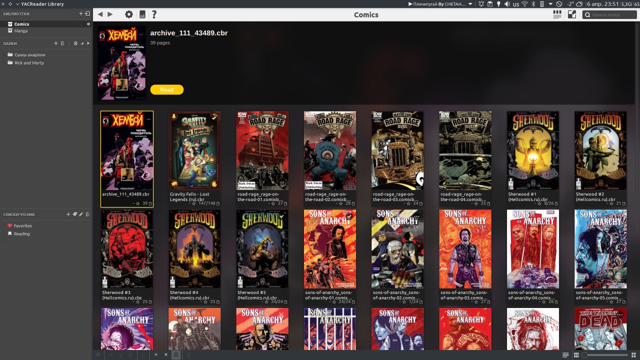Select Sherwood #5 comic cover
The width and height of the screenshot is (640, 360).
262,249
